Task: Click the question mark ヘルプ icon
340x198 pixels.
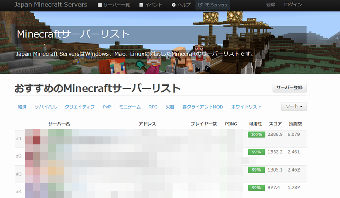Action: click(x=174, y=5)
